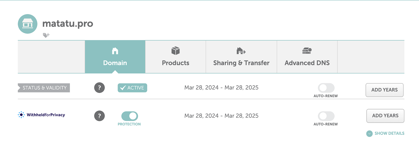Click the WithheldforPrivacy date range

221,116
